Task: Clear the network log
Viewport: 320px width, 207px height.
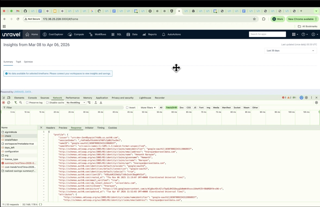Action: coord(9,103)
